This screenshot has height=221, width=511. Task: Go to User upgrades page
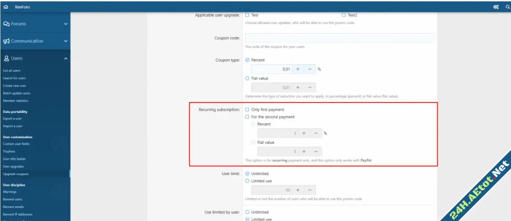point(14,166)
